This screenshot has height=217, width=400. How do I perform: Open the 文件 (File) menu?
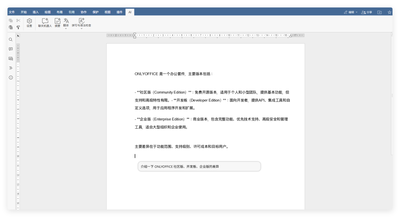(12, 12)
